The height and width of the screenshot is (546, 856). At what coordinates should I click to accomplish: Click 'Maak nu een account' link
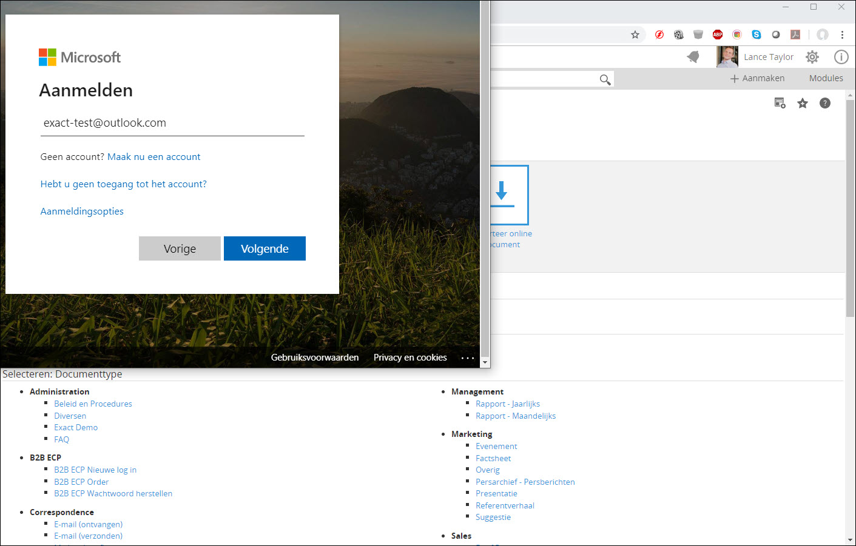[x=153, y=157]
